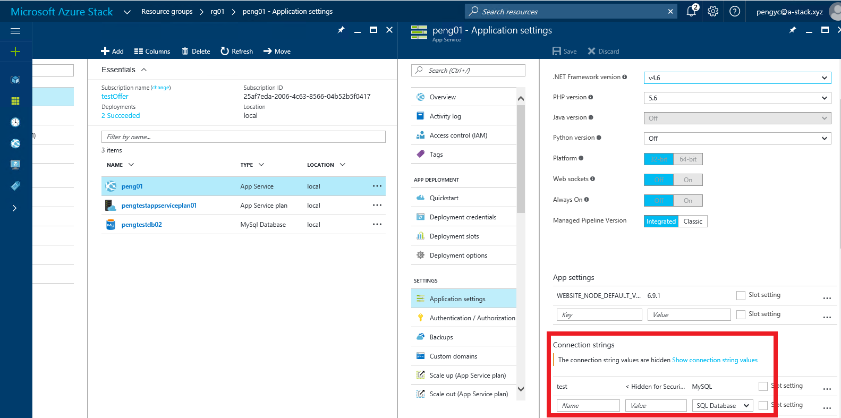Open All resources grid icon in sidebar

click(15, 101)
